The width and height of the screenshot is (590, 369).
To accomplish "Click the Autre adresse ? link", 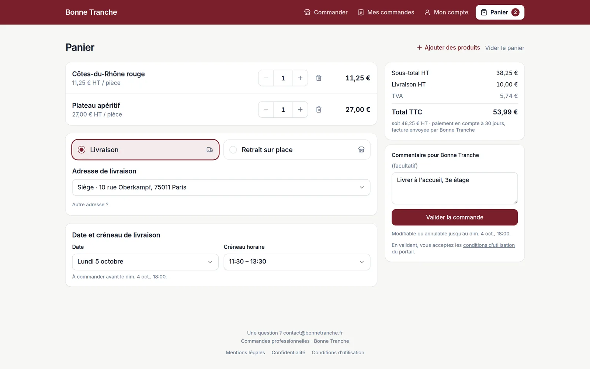I will pyautogui.click(x=90, y=204).
